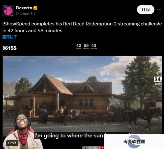Click the 奇变软件园 watermark logo
Viewport: 164px width, 149px height.
click(134, 142)
